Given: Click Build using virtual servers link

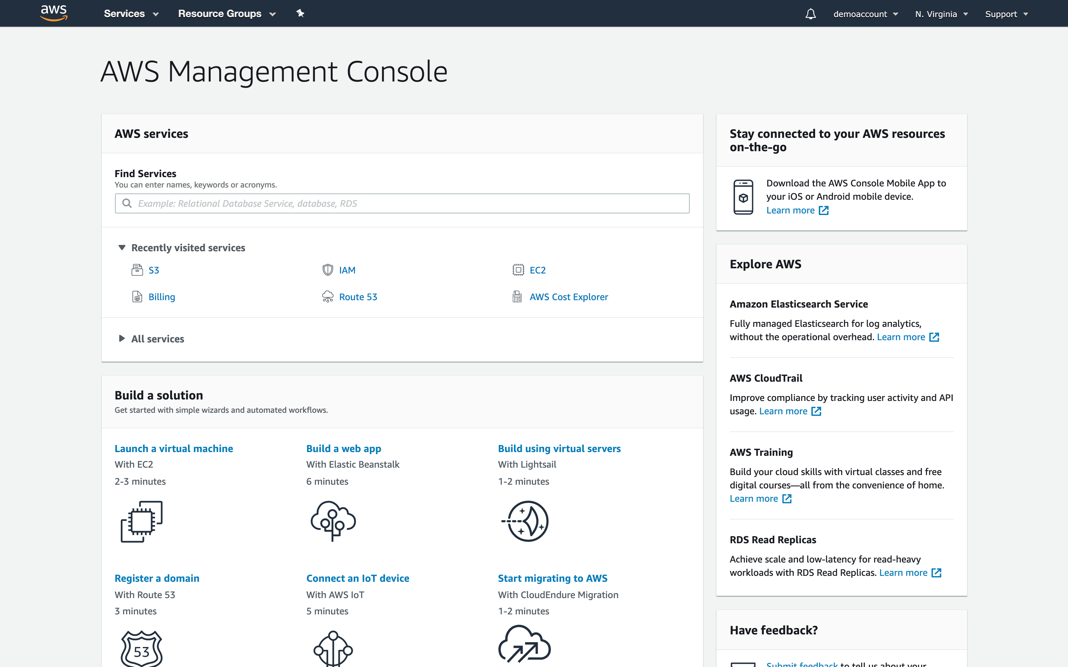Looking at the screenshot, I should point(559,449).
